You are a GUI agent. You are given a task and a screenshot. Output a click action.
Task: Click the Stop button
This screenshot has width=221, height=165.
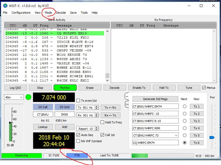coord(40,88)
